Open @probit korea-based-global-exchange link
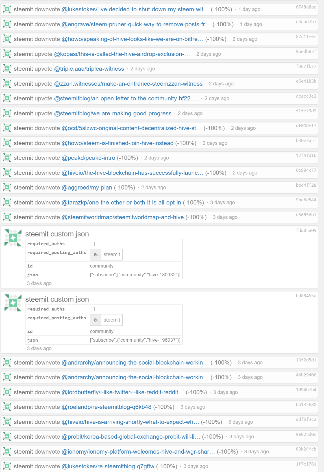Viewport: 324px width, 472px height. coord(131,437)
